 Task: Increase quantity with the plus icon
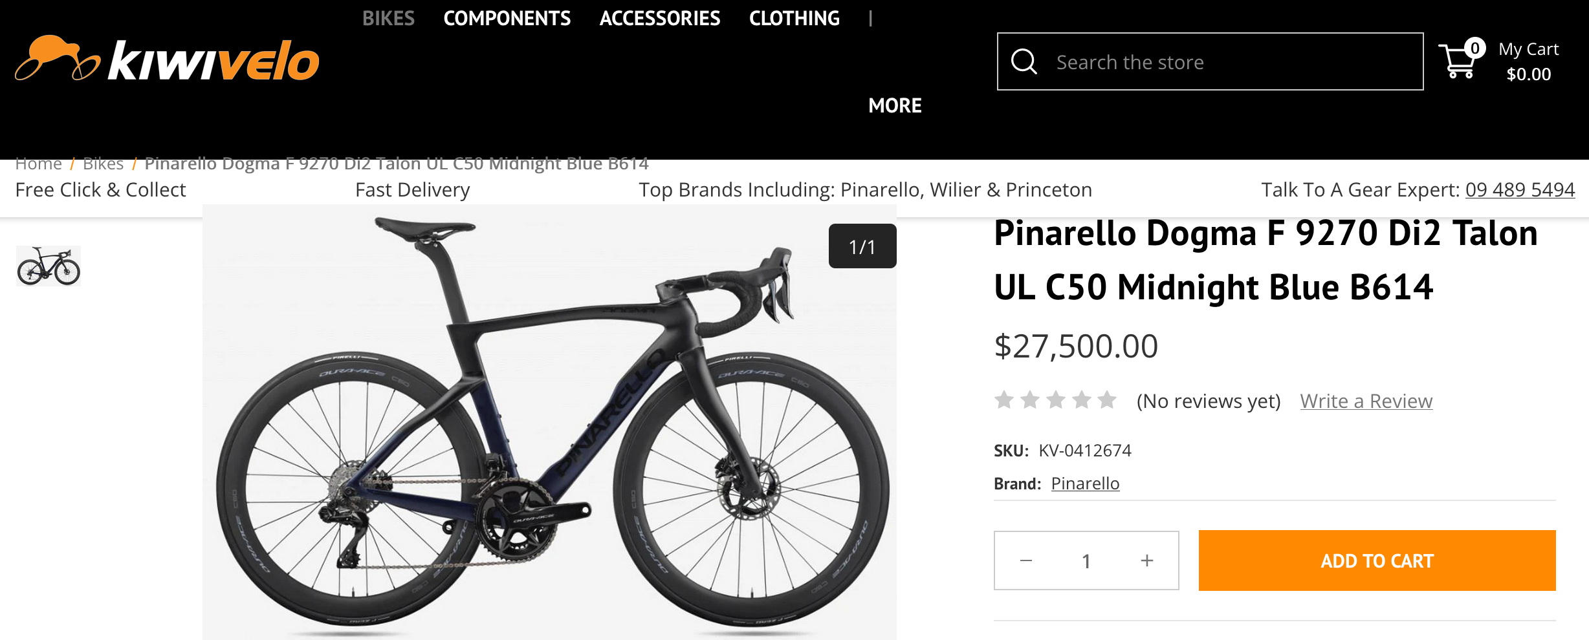pos(1147,560)
